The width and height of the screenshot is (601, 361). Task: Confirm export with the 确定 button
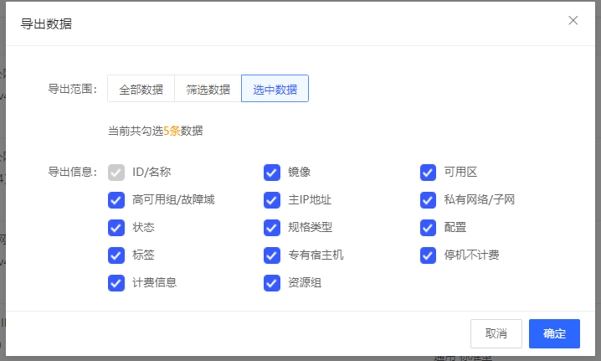coord(554,333)
